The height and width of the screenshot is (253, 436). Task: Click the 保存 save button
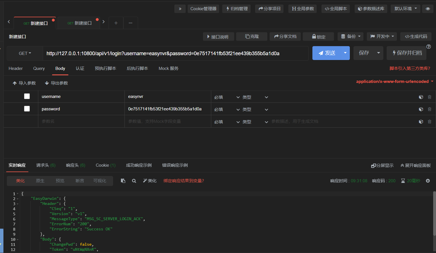pos(364,53)
